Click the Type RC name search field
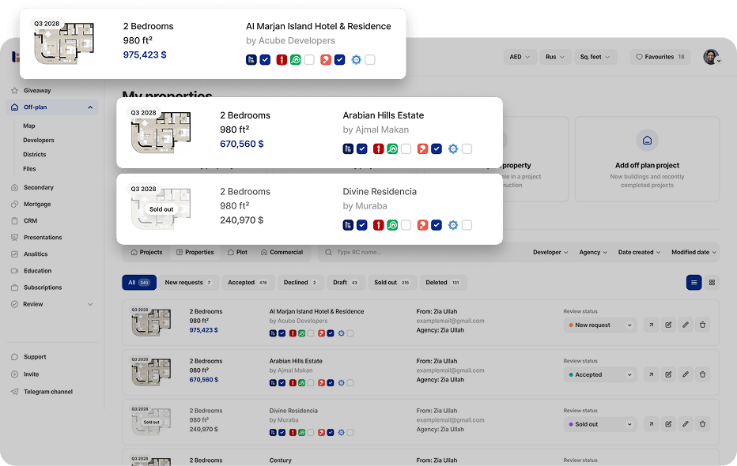The height and width of the screenshot is (466, 737). coord(418,252)
